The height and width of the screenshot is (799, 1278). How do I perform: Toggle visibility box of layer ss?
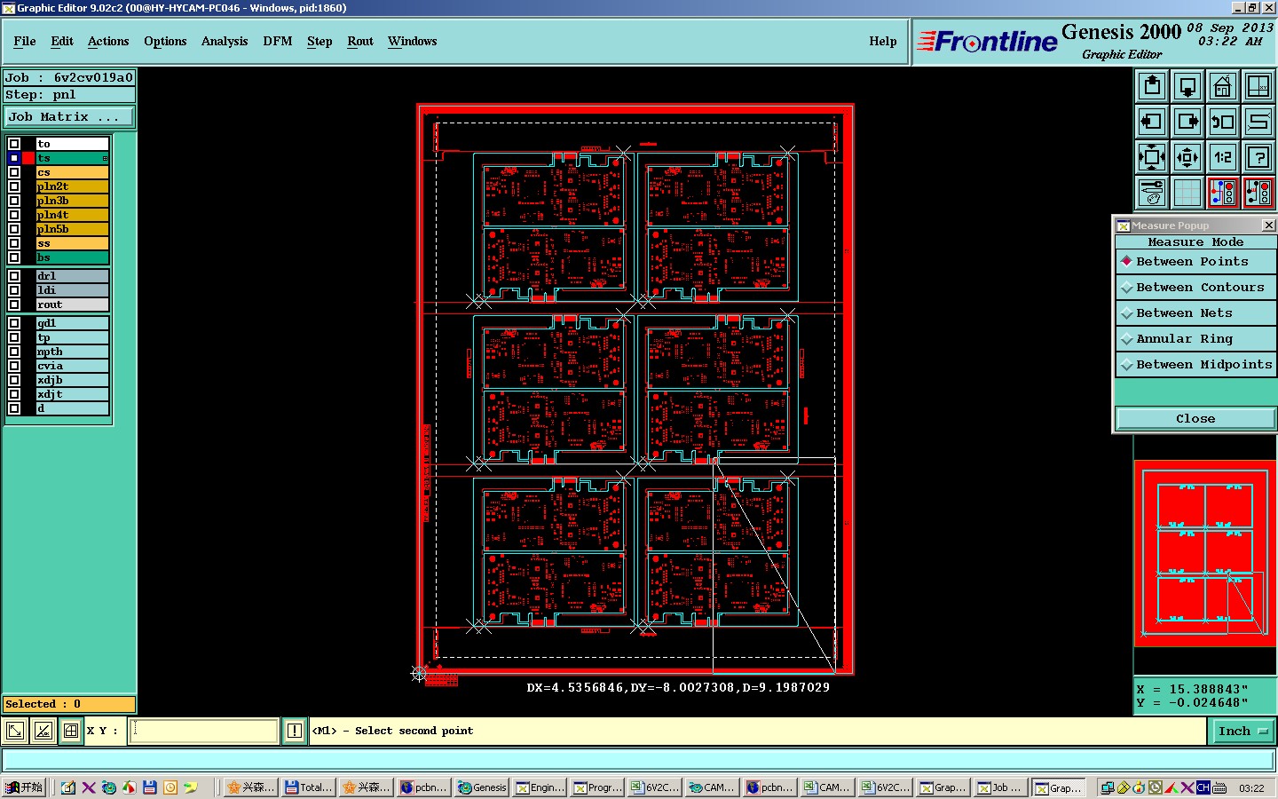click(x=14, y=243)
